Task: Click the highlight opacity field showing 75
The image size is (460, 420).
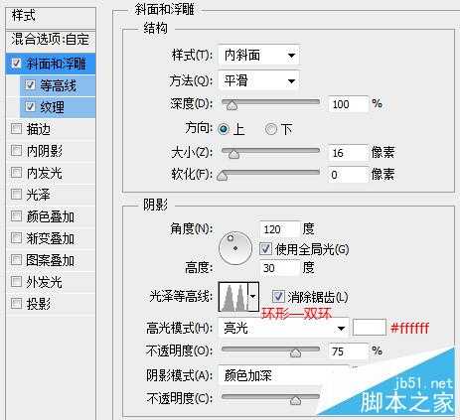Action: point(349,350)
